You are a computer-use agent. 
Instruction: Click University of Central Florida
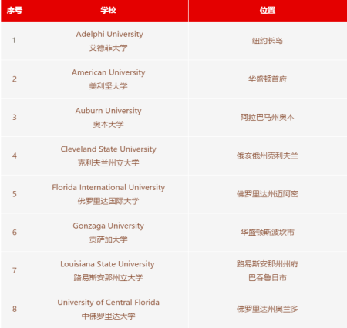109,303
